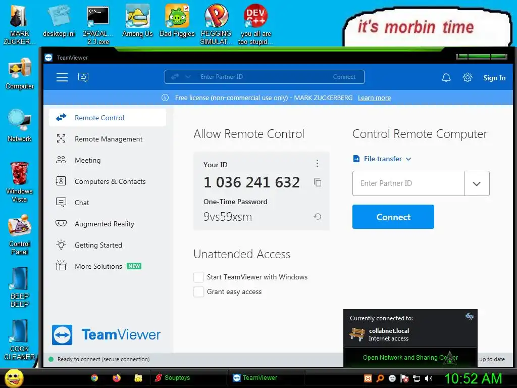Select the desktop.ini file icon
The height and width of the screenshot is (388, 517).
(x=59, y=20)
